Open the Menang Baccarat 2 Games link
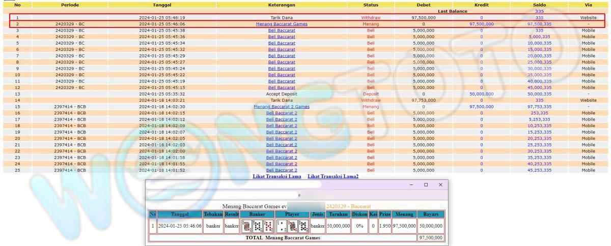The image size is (611, 246). (x=282, y=107)
